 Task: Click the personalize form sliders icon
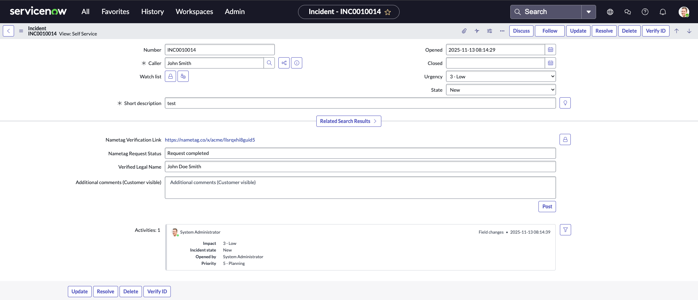[489, 31]
